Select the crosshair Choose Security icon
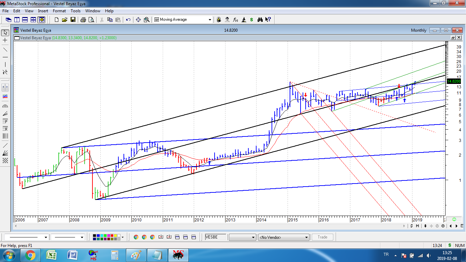Viewport: 466px width, 262px height. (138, 20)
